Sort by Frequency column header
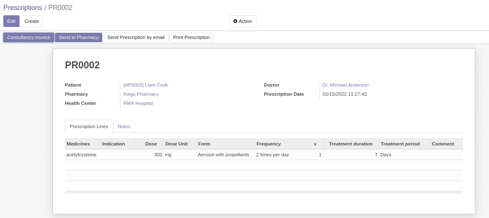 click(268, 144)
